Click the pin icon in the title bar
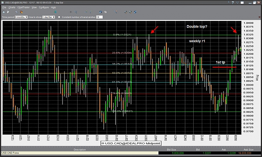This screenshot has width=262, height=157. pyautogui.click(x=229, y=3)
